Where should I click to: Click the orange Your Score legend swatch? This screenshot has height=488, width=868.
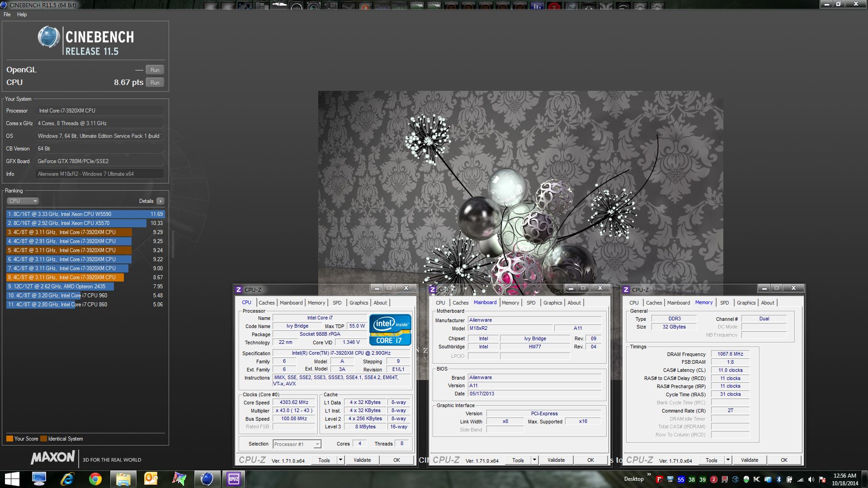point(9,438)
